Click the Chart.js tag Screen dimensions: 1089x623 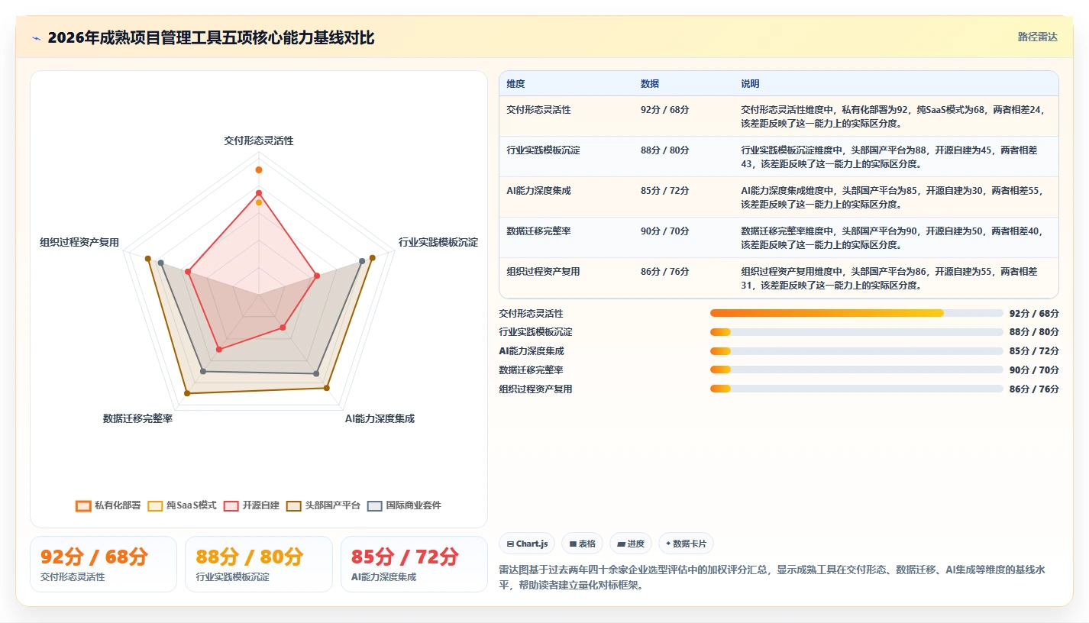point(527,544)
